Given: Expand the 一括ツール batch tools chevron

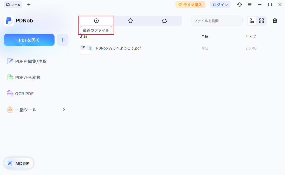Looking at the screenshot, I should (64, 110).
